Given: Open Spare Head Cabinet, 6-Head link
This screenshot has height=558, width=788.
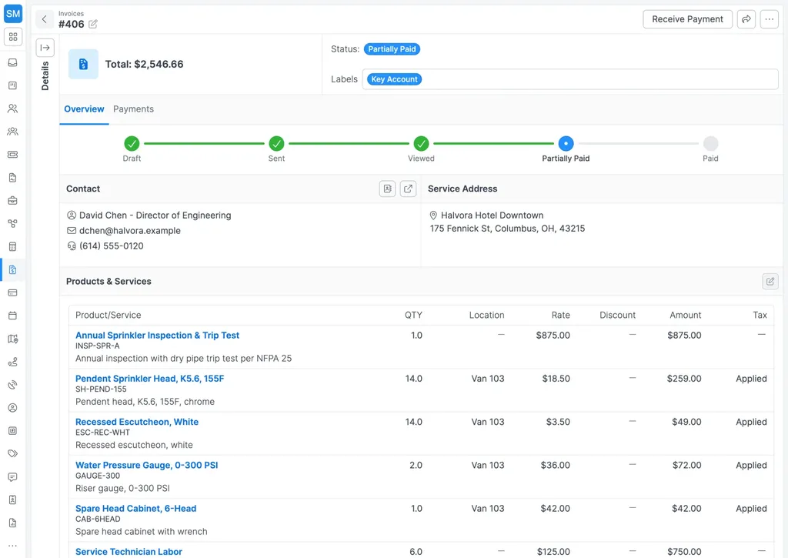Looking at the screenshot, I should point(135,508).
